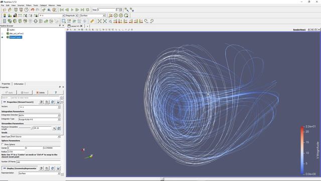Toggle visibility eye of disk_out_ref.ex2
The width and height of the screenshot is (321, 181).
3,34
